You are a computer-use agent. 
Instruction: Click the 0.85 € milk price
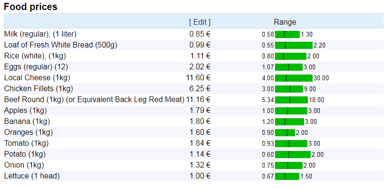click(x=200, y=34)
